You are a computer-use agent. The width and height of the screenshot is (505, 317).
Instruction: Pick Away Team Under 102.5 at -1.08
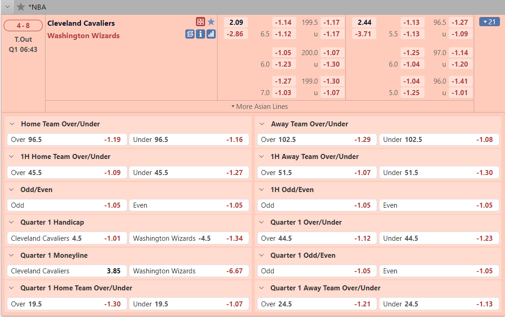(x=439, y=140)
